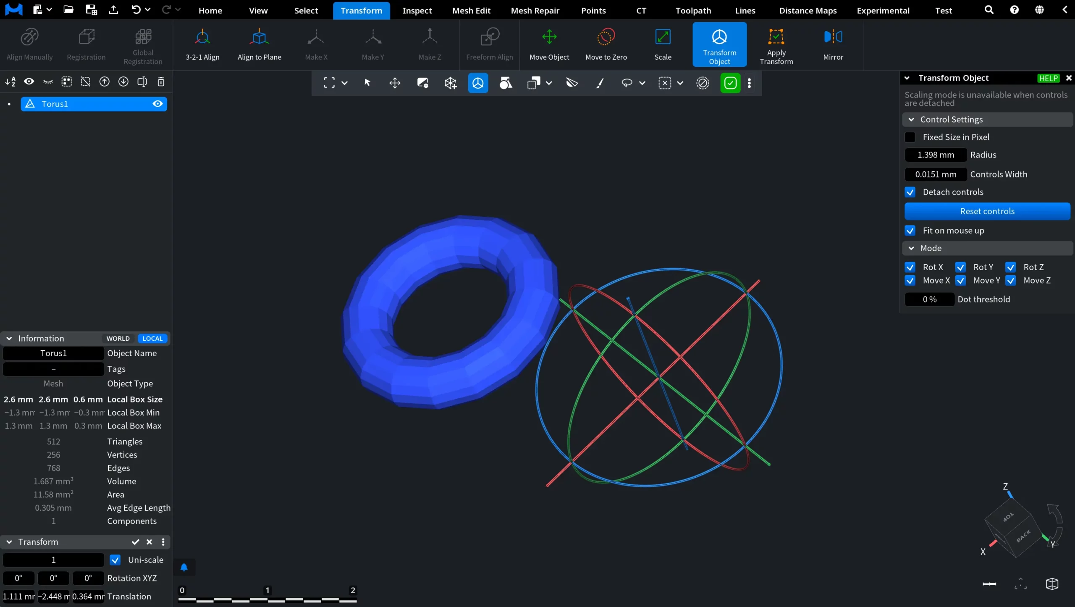Click the move down arrow icon in scene panel
This screenshot has height=607, width=1075.
(123, 81)
